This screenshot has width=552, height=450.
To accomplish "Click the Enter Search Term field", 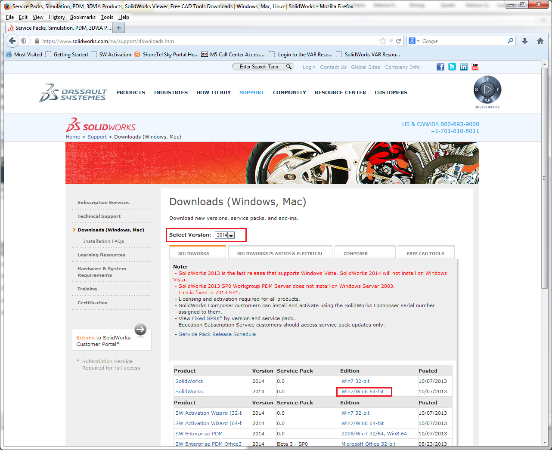I will [259, 67].
